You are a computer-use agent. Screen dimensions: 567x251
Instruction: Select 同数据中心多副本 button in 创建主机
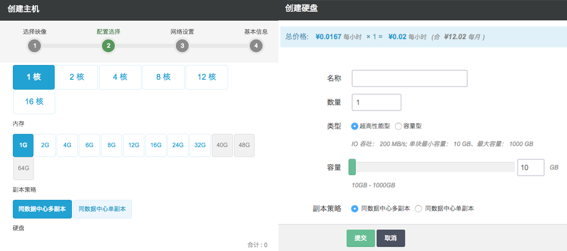(x=42, y=209)
